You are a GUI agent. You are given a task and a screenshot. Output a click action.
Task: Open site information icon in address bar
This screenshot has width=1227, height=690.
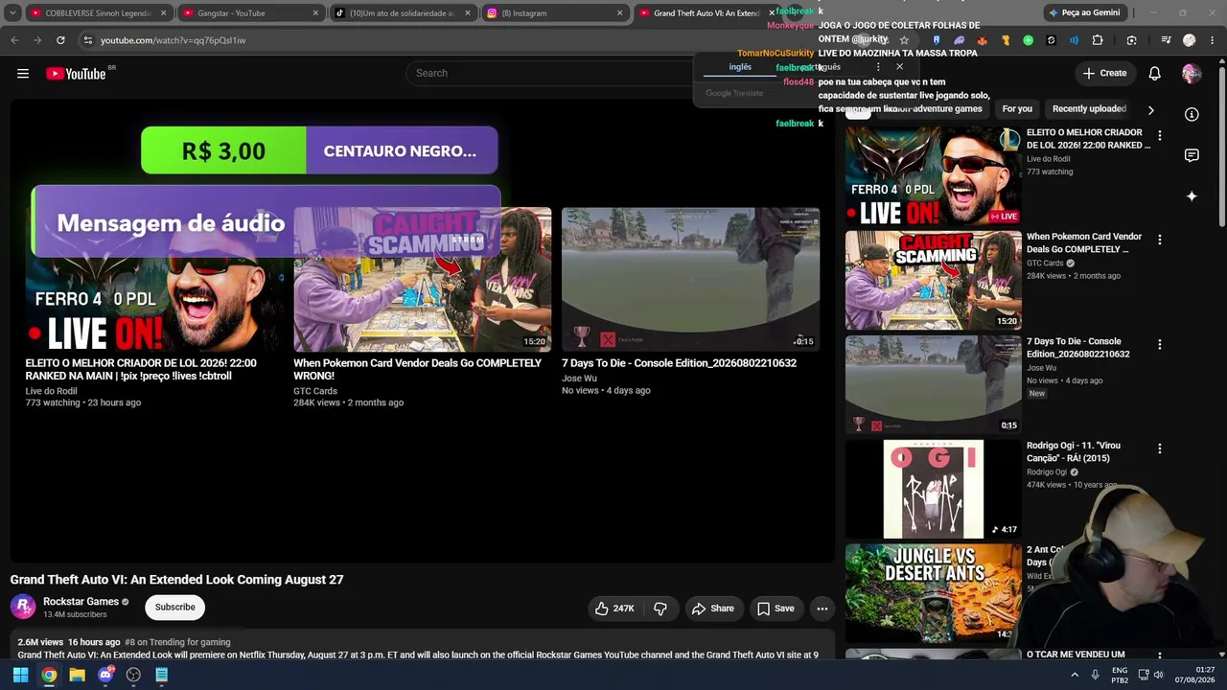[x=87, y=40]
